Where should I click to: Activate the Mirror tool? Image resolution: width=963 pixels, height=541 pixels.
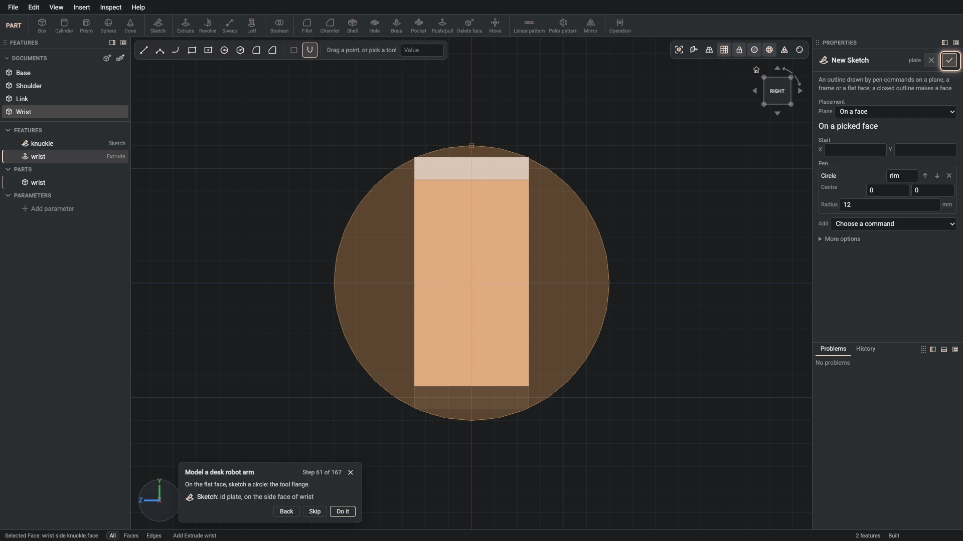(x=590, y=26)
